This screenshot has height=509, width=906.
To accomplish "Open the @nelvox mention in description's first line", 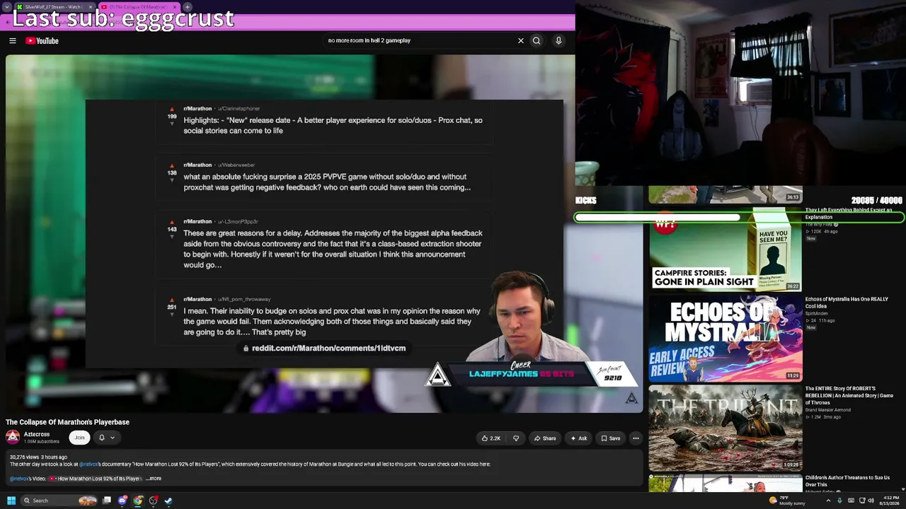I will (88, 464).
